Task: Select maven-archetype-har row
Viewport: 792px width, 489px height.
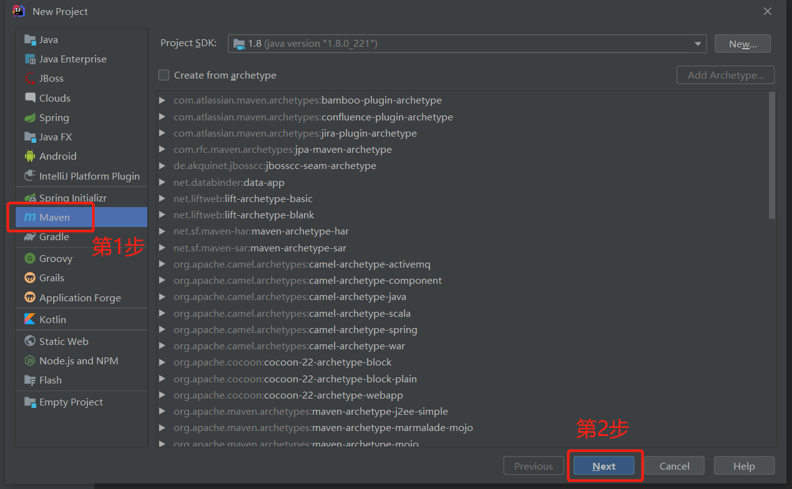Action: pos(462,231)
